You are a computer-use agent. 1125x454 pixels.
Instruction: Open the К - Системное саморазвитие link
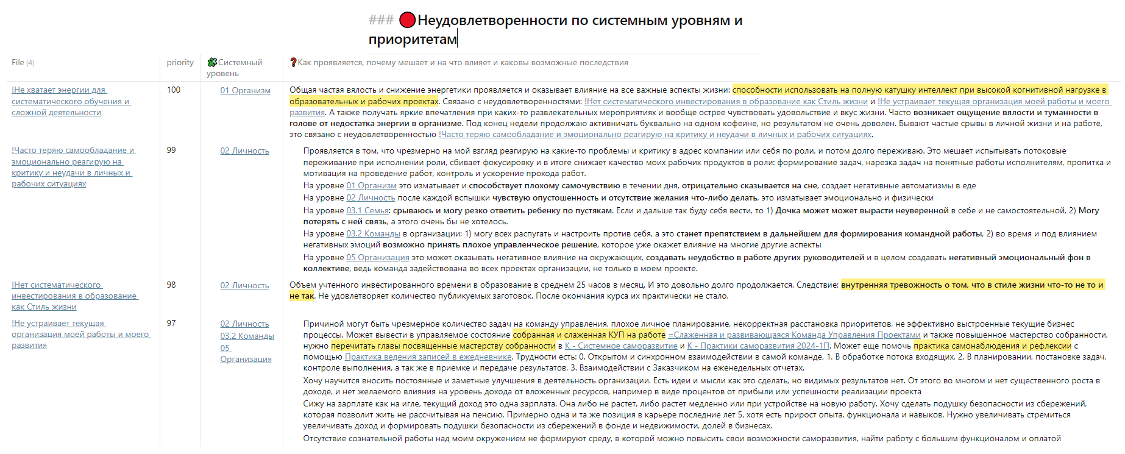pyautogui.click(x=620, y=346)
